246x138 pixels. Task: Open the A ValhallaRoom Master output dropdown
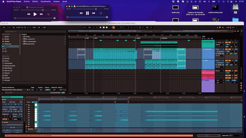[x=220, y=71]
